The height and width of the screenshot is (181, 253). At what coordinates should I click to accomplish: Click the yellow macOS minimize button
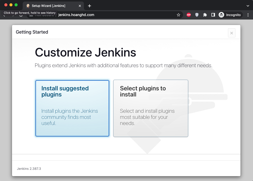click(11, 5)
